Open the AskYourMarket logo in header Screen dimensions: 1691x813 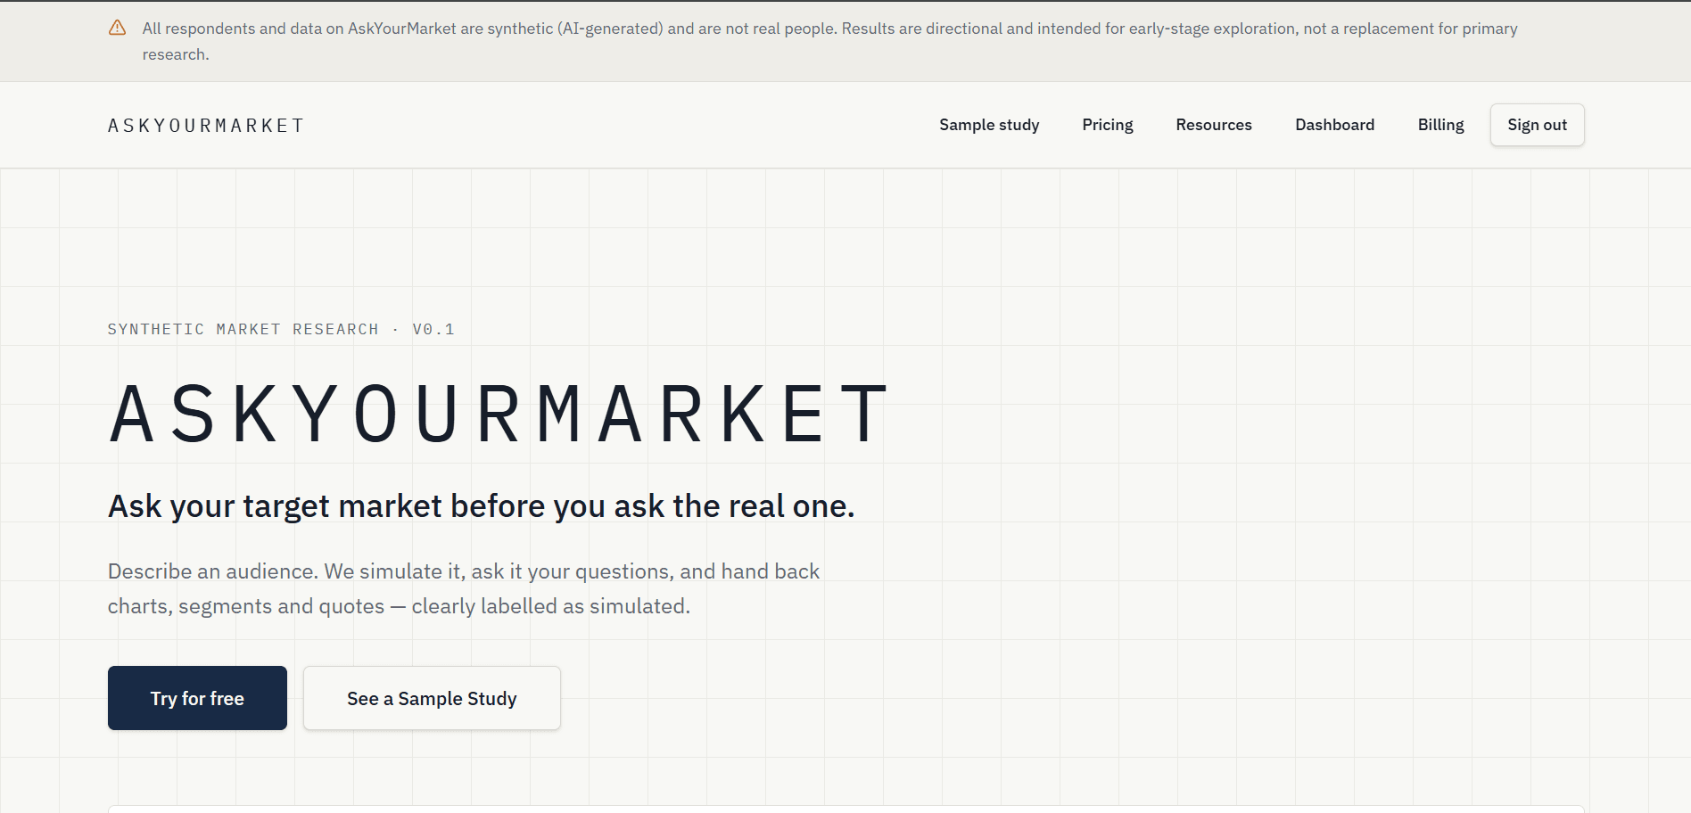click(206, 126)
